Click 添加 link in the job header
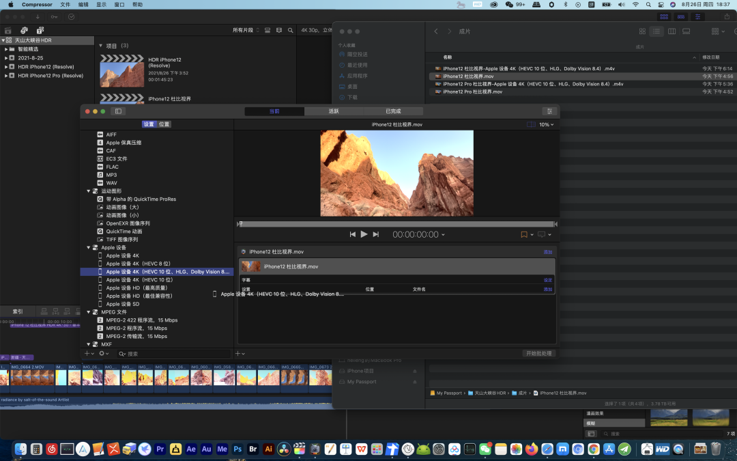 [547, 252]
